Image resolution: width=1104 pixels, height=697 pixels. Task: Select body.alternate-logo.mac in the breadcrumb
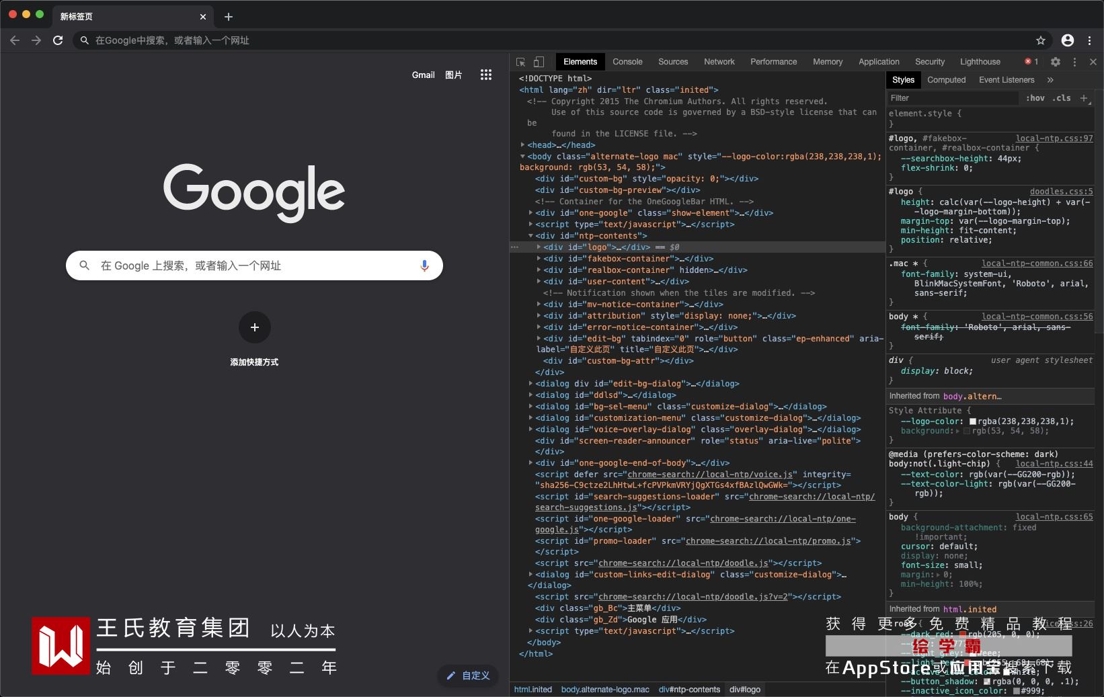tap(605, 690)
